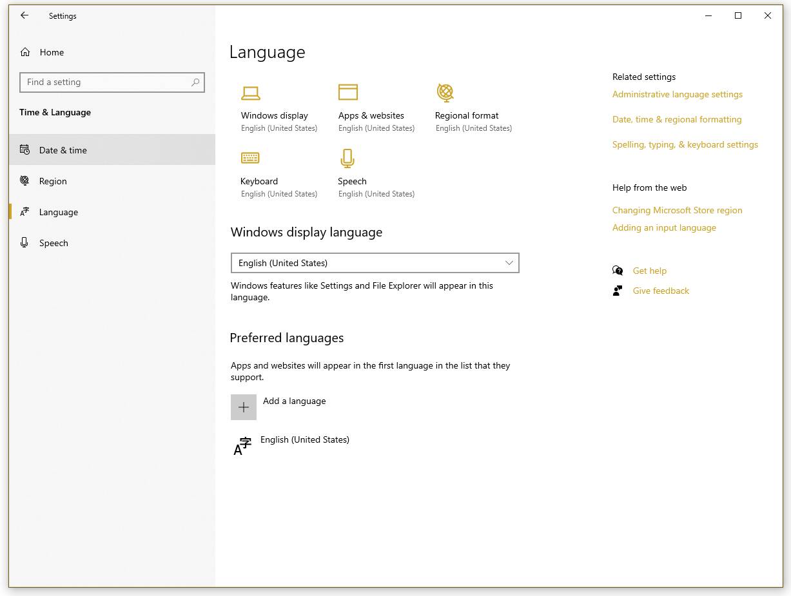
Task: Open the Speech microphone icon tile
Action: pyautogui.click(x=347, y=159)
